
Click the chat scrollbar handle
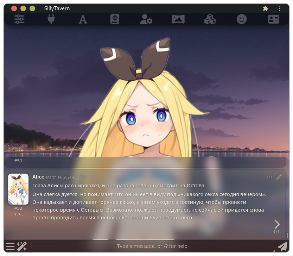pyautogui.click(x=287, y=235)
